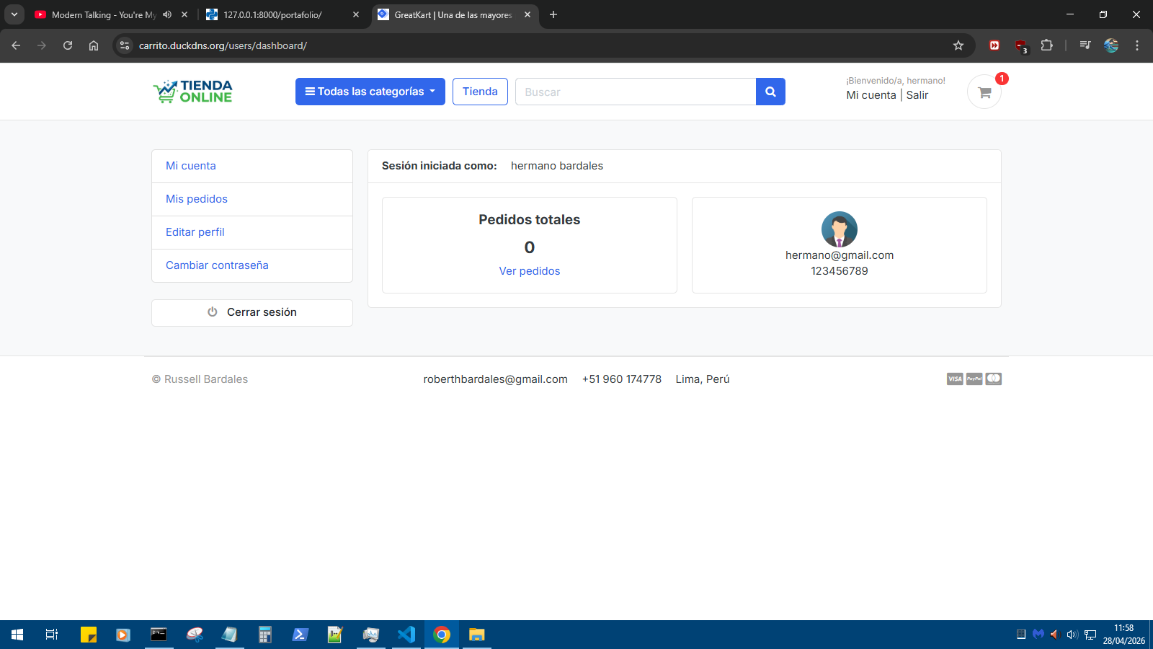Click hermano@gmail.com email text

[840, 255]
